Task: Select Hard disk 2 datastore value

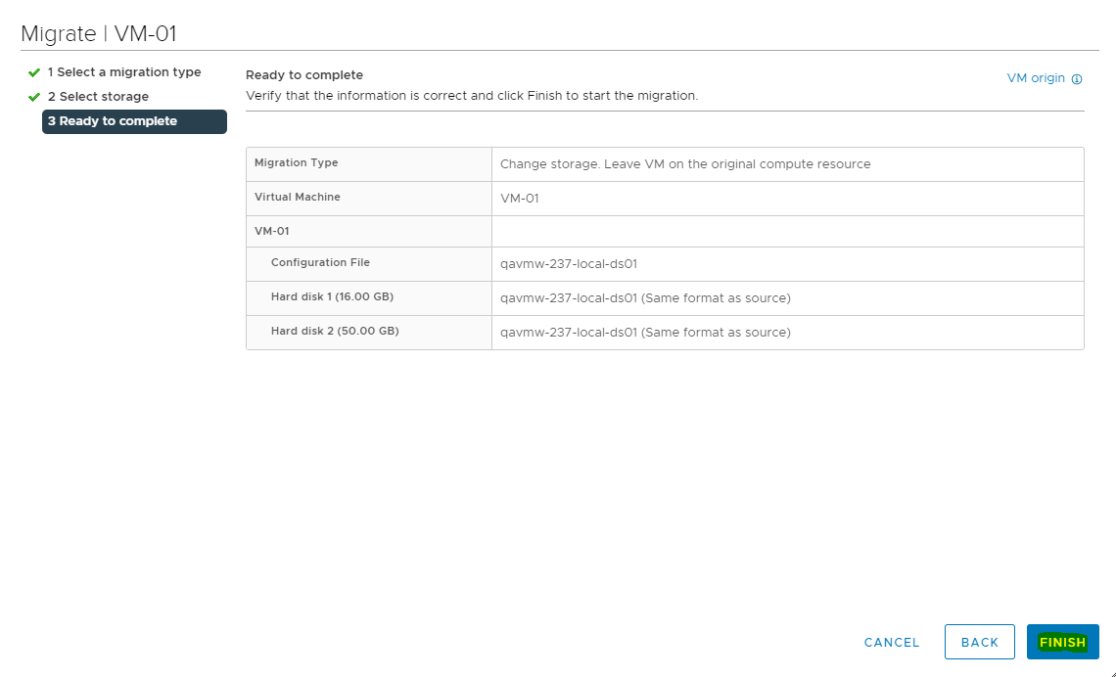Action: coord(645,332)
